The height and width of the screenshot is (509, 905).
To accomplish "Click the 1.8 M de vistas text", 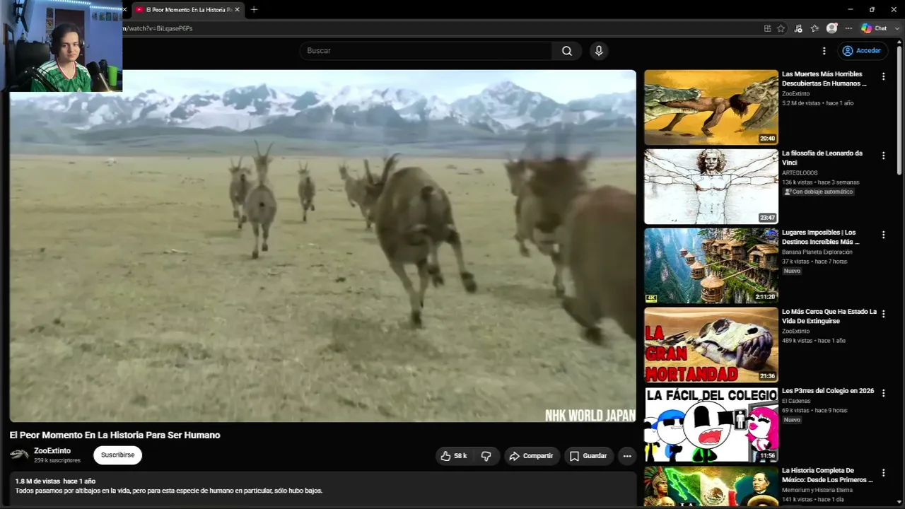I will pos(37,481).
